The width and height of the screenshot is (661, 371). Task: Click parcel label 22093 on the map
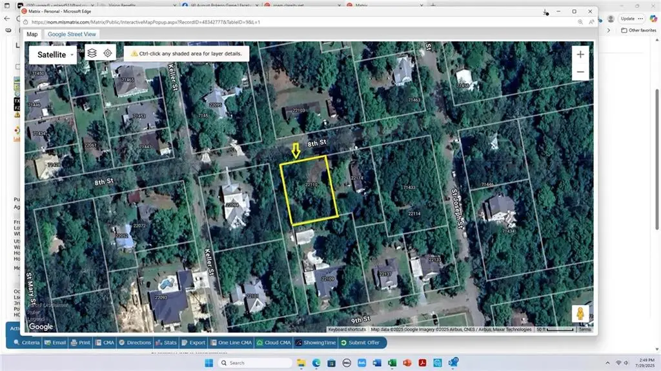(161, 297)
